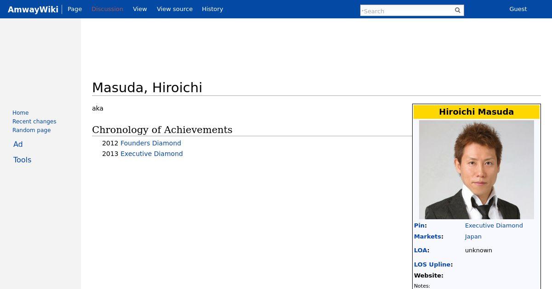
Task: Open the LOS Upline link
Action: pyautogui.click(x=432, y=265)
